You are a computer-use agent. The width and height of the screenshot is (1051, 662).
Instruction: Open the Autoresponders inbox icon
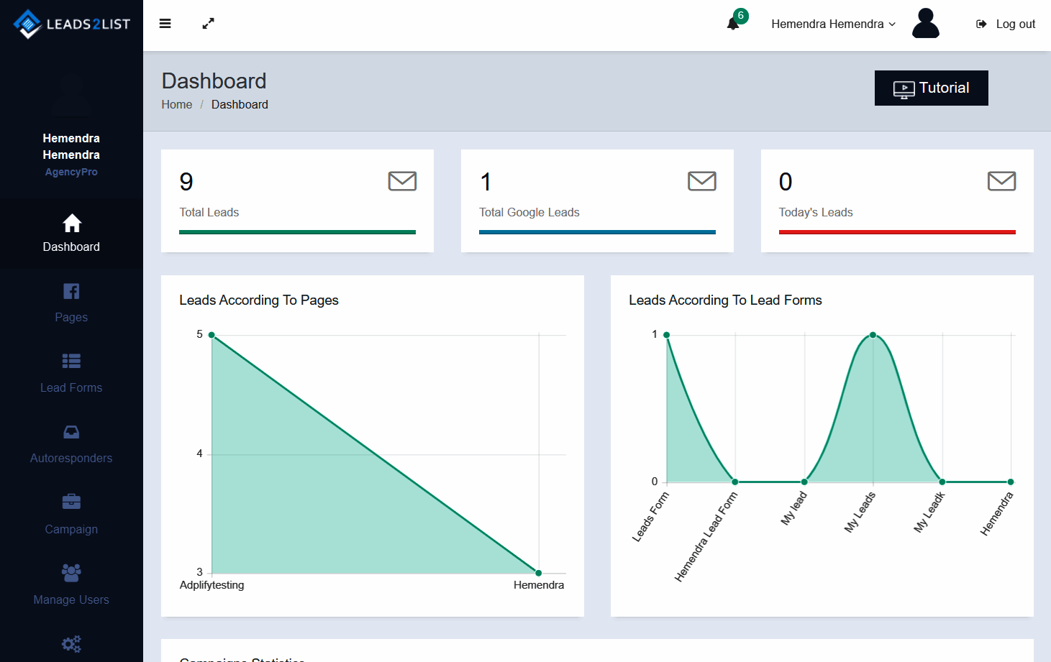click(71, 432)
